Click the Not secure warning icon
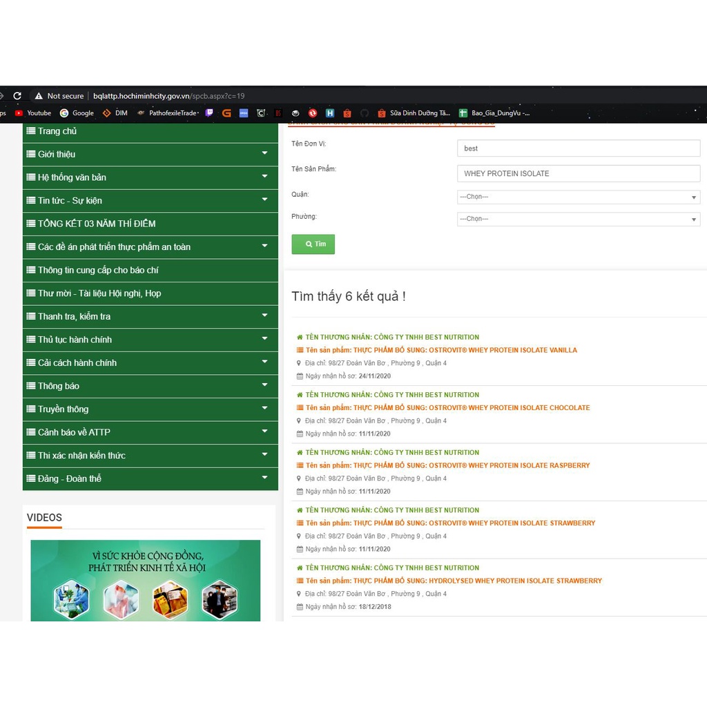707x707 pixels. coord(39,96)
